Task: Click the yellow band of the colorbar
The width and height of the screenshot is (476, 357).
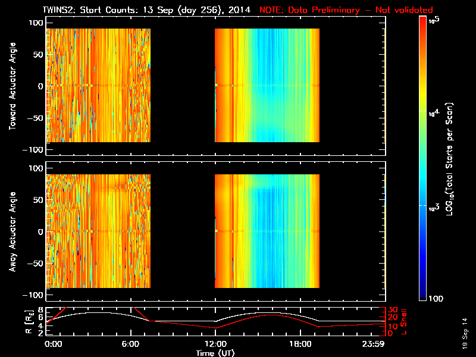Action: point(423,107)
